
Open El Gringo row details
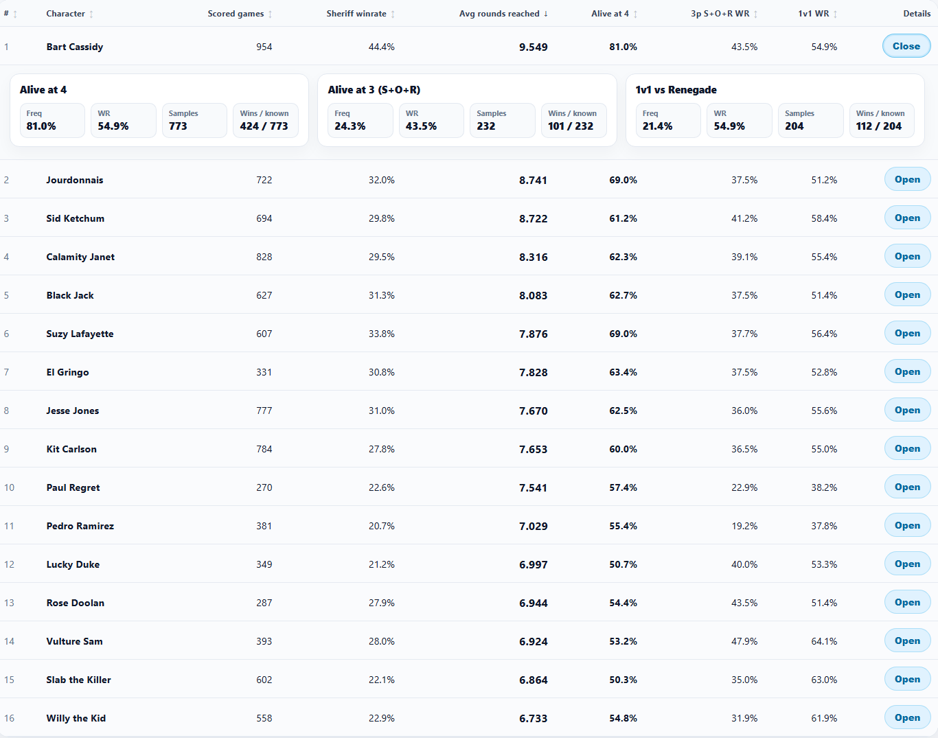[x=907, y=371]
